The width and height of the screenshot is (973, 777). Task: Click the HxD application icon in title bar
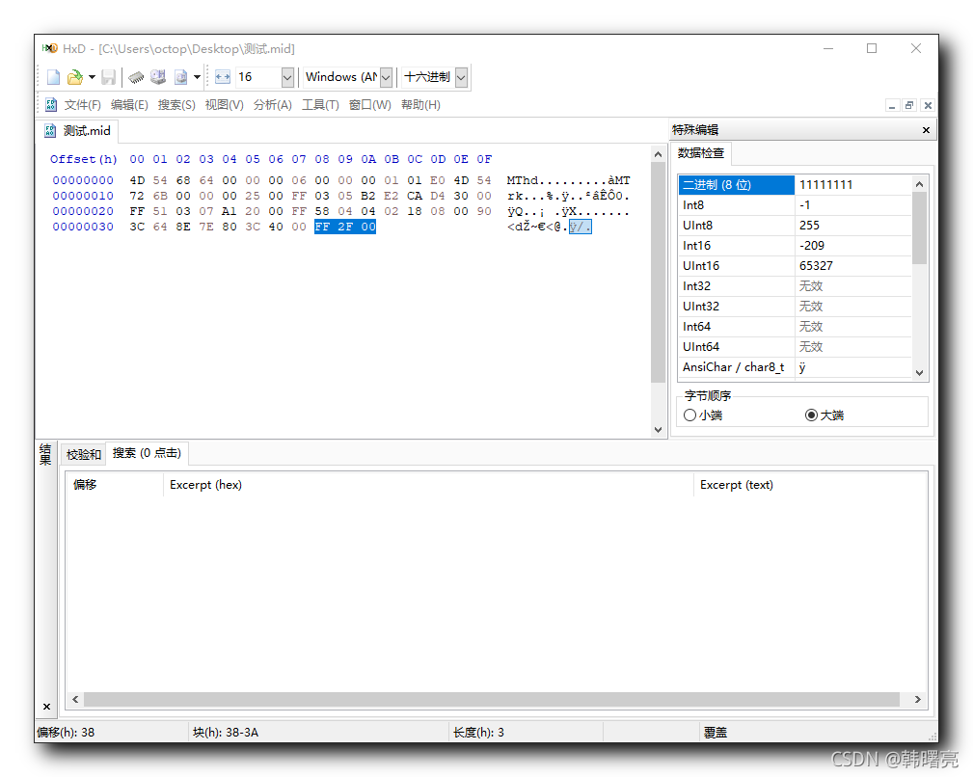[49, 48]
